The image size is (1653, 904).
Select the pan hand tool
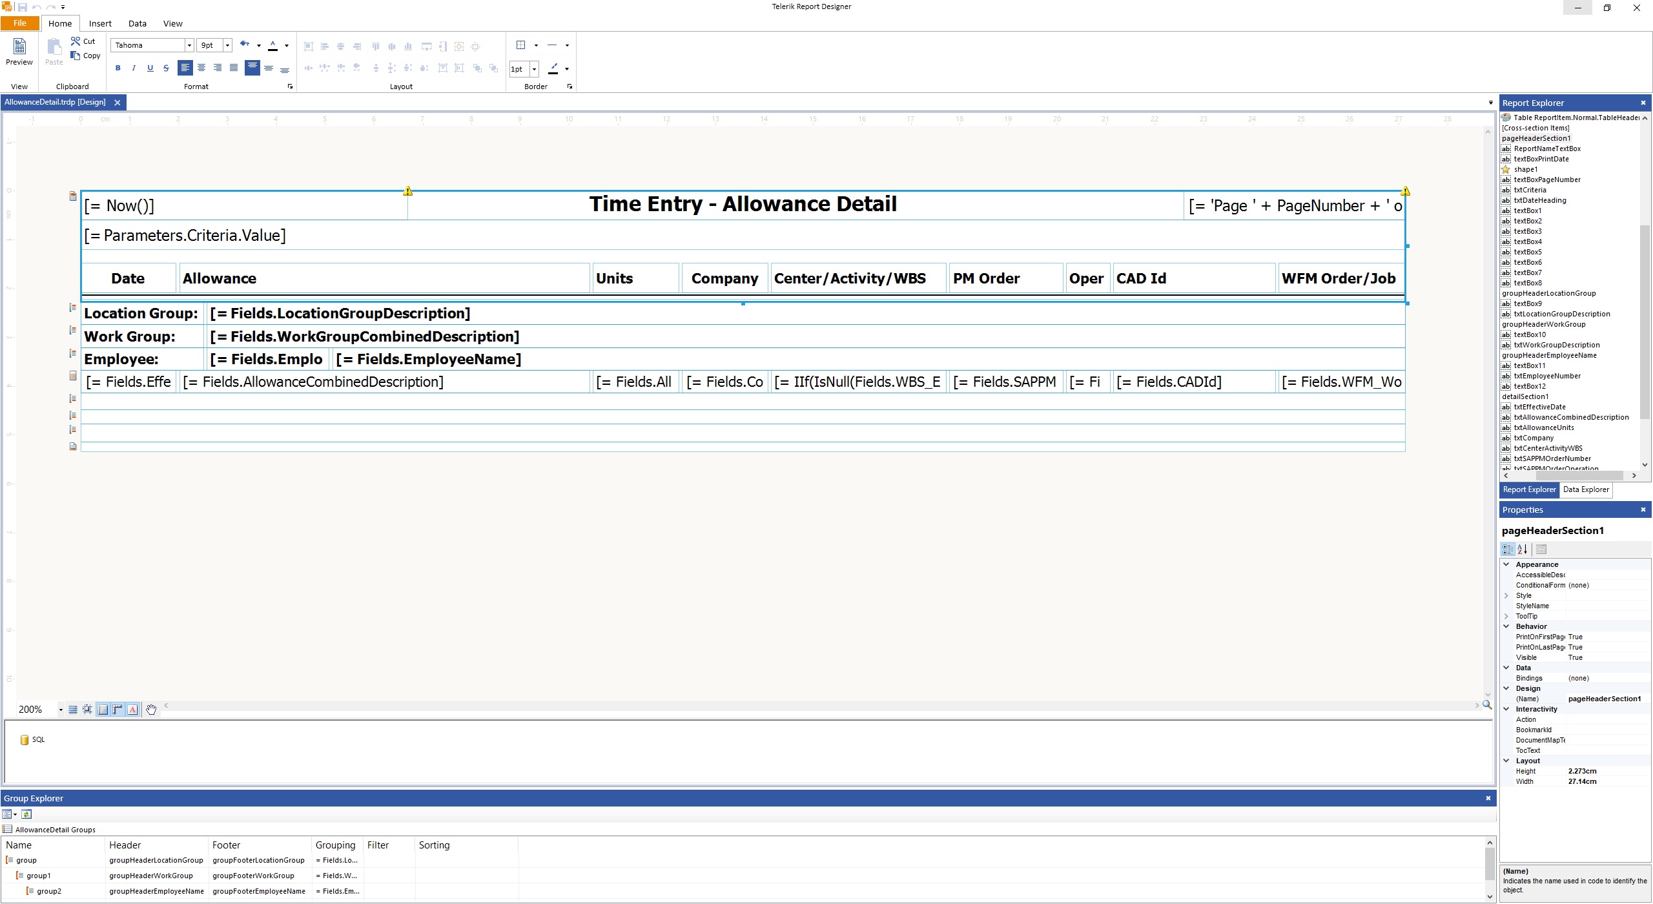(x=151, y=710)
